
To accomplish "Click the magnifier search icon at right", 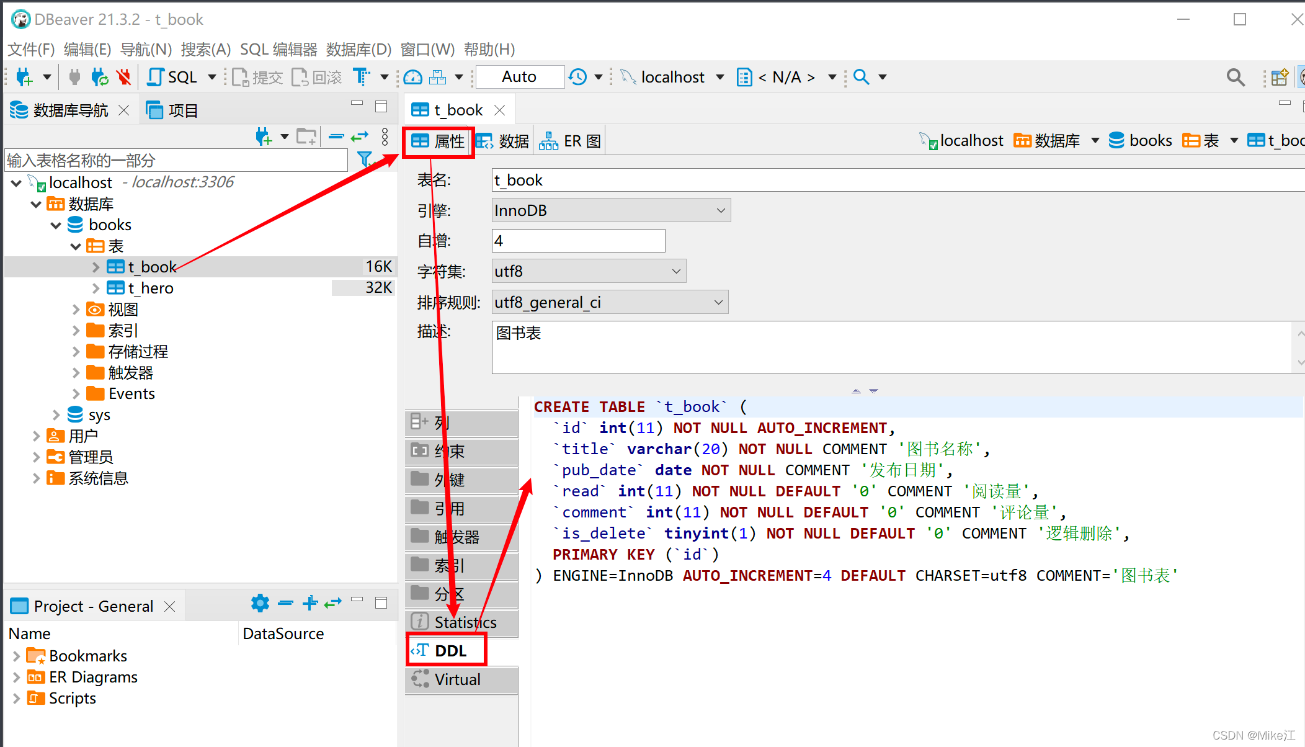I will coord(1236,77).
